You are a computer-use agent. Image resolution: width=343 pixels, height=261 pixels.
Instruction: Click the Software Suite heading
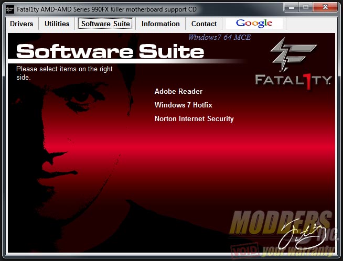click(110, 51)
